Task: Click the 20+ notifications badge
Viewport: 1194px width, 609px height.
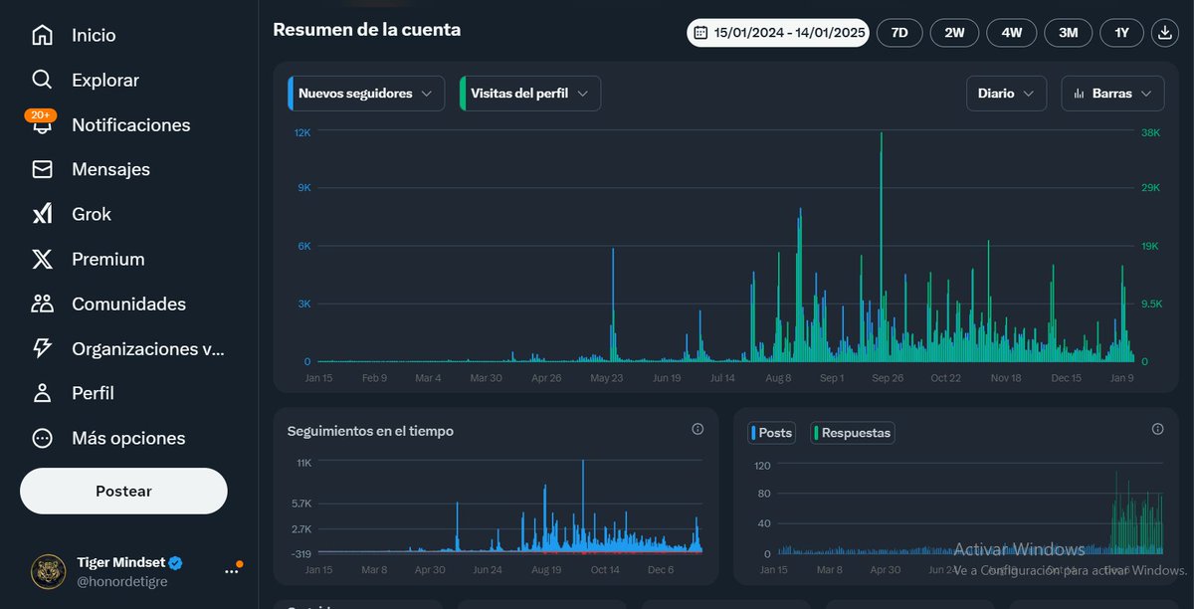Action: (41, 114)
